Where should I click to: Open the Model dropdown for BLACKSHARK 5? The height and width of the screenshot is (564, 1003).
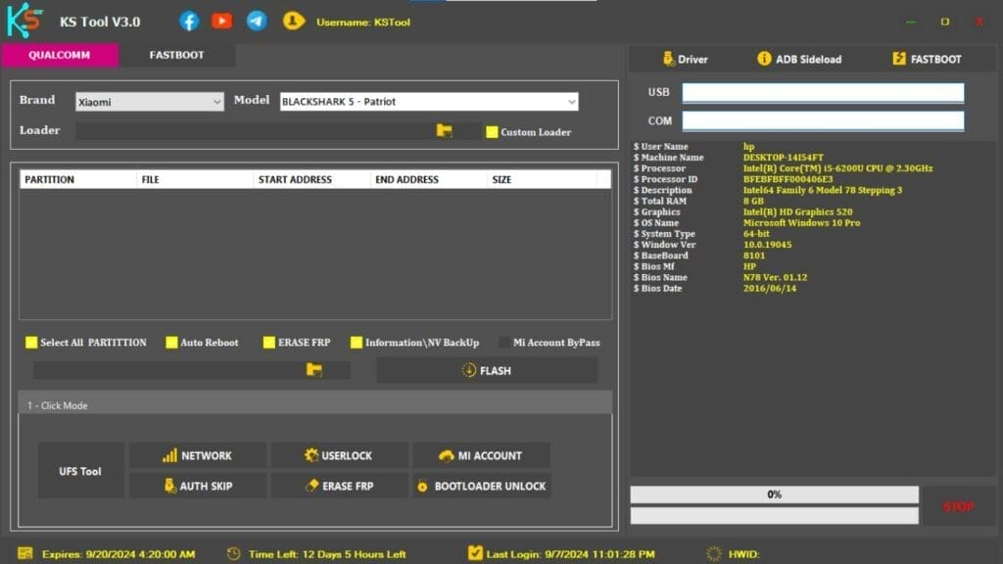pos(428,101)
